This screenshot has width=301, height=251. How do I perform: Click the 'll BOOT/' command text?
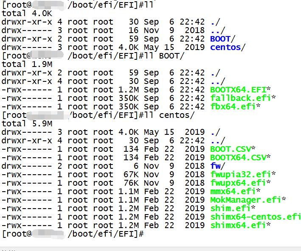(164, 56)
